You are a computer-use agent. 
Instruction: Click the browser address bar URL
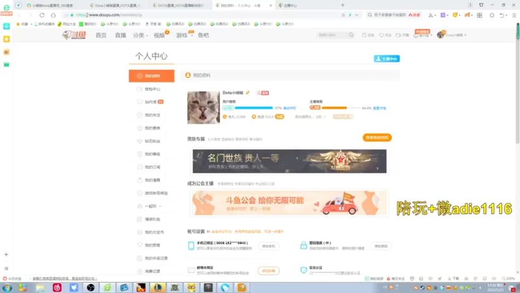click(x=109, y=15)
